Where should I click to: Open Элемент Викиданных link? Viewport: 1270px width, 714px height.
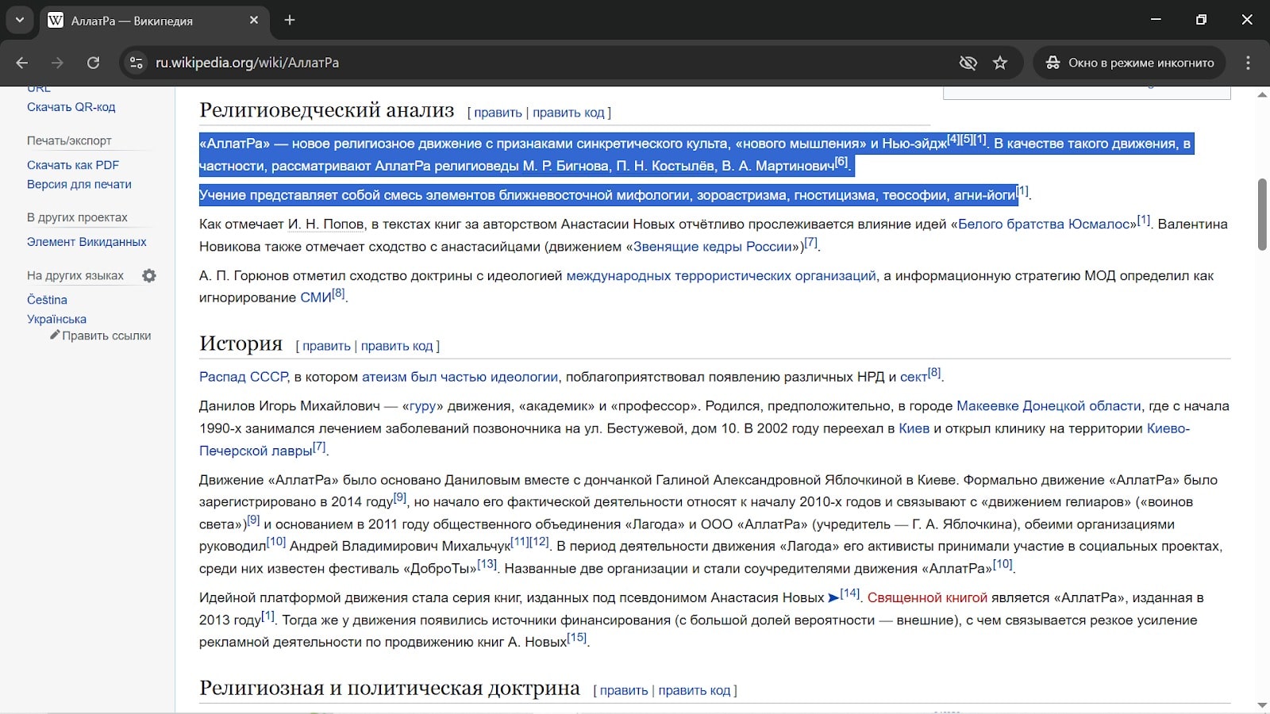click(87, 242)
